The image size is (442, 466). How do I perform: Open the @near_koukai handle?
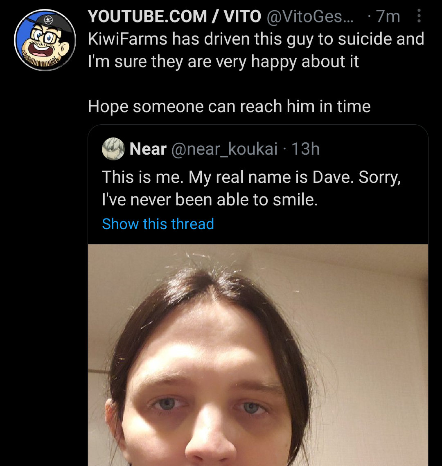pos(224,149)
